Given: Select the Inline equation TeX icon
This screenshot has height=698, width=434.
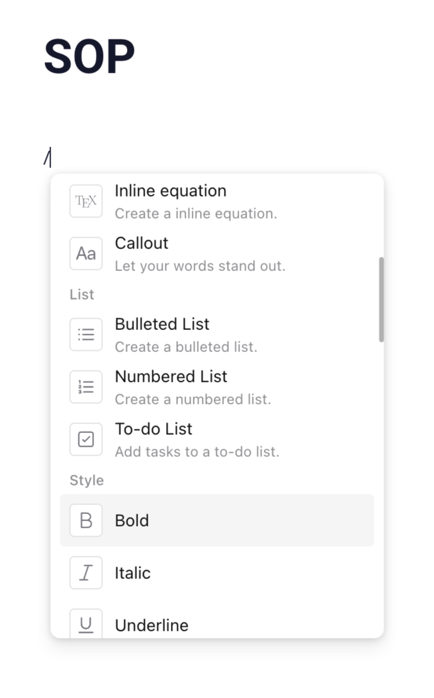Looking at the screenshot, I should click(86, 201).
